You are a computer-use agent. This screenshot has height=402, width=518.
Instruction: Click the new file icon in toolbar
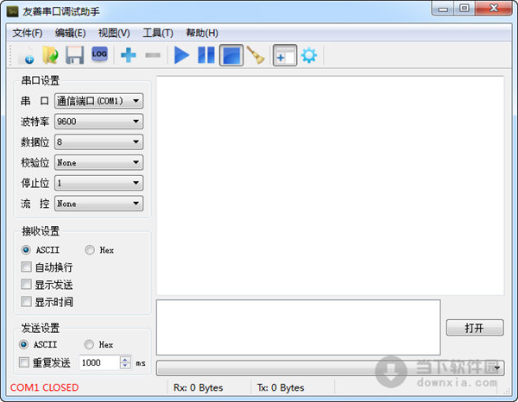coord(26,55)
